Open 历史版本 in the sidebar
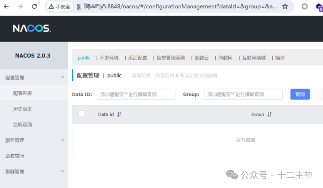This screenshot has width=323, height=188. pos(34,109)
